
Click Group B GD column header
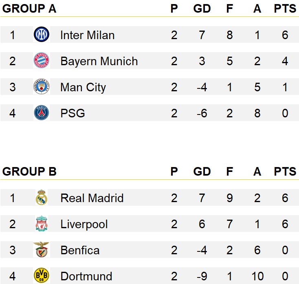[202, 172]
